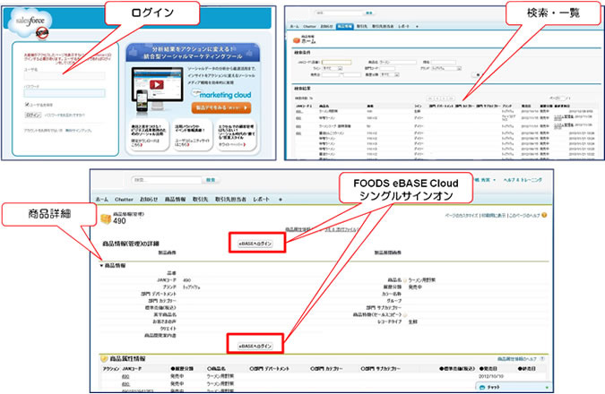Open the user name dropdown menu at top right

(x=484, y=180)
